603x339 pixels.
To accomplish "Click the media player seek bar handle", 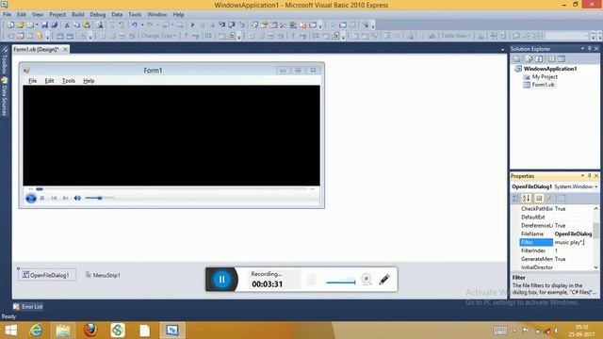I will [x=40, y=189].
